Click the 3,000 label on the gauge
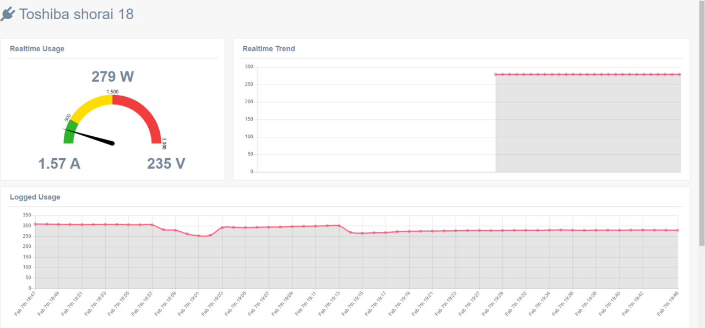The image size is (705, 328). [x=164, y=144]
